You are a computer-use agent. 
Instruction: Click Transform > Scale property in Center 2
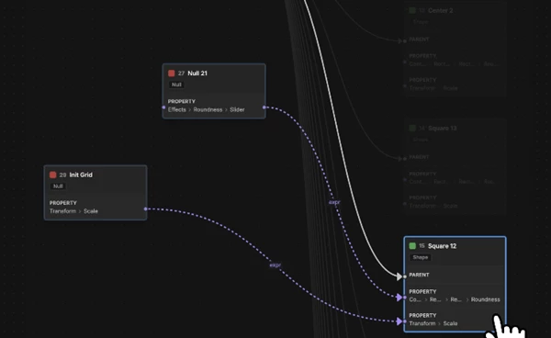click(x=433, y=88)
